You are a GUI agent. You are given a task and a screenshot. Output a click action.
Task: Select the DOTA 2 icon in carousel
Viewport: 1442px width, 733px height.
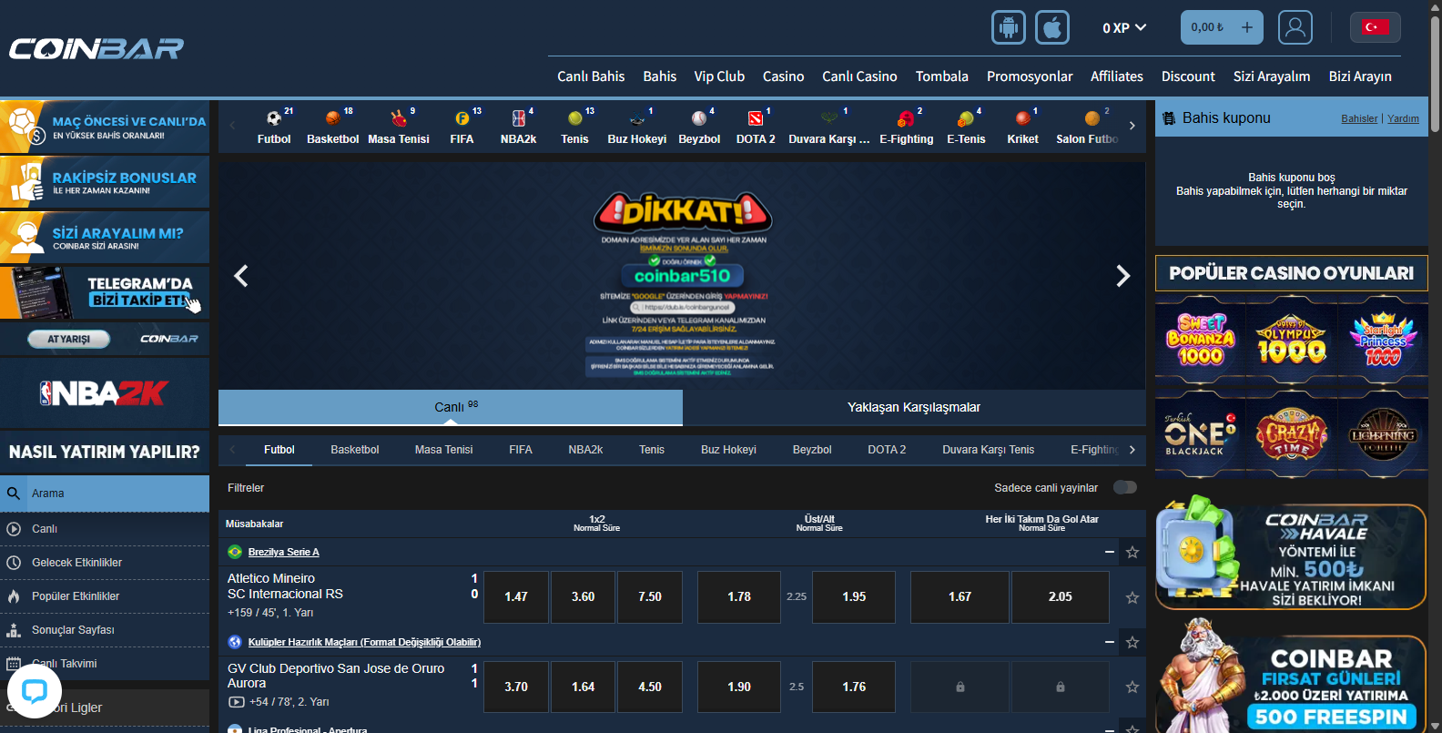tap(756, 118)
